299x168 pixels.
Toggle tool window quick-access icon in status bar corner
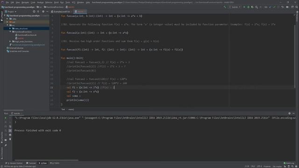pyautogui.click(x=2, y=166)
